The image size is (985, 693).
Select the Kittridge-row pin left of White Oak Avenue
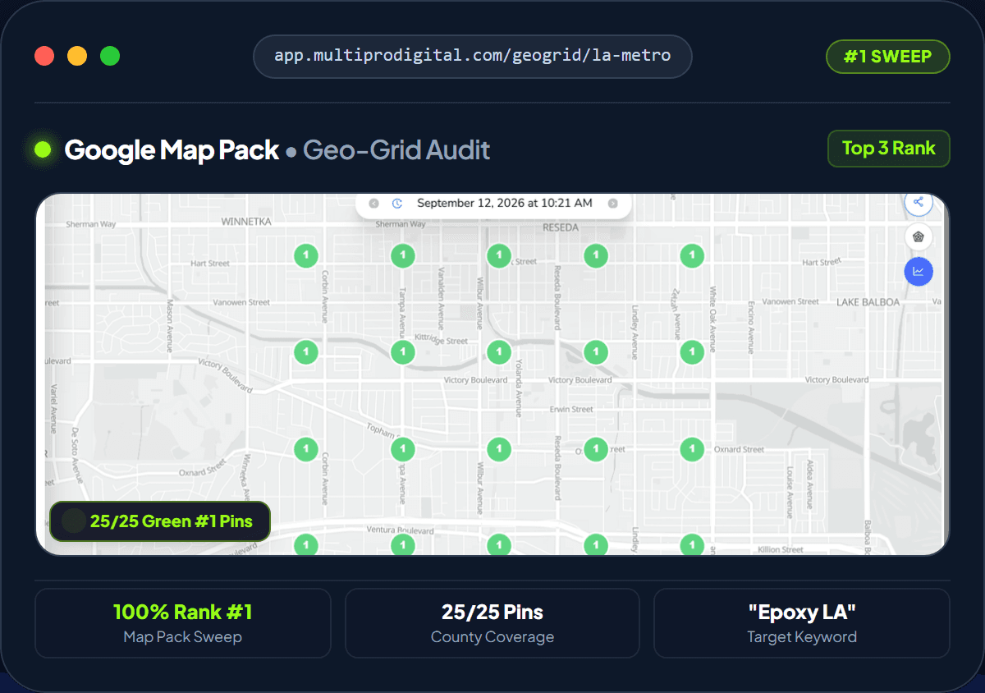[x=692, y=352]
